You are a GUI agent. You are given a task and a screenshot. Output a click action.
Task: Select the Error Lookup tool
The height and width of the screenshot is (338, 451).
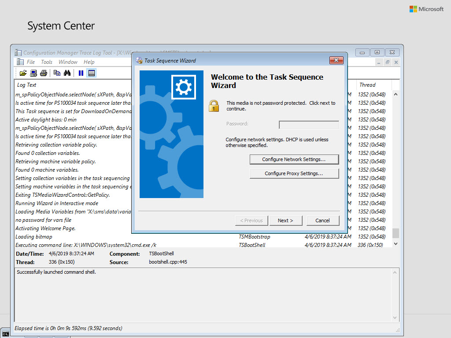(x=33, y=73)
